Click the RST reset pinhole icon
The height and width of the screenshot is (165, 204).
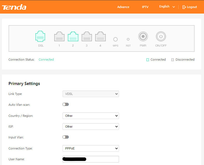pyautogui.click(x=128, y=39)
